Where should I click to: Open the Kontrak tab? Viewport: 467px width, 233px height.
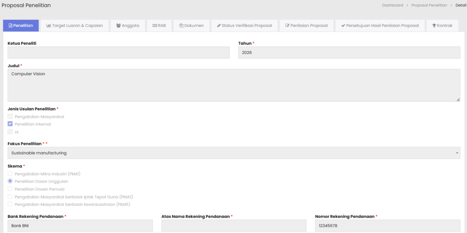click(442, 26)
